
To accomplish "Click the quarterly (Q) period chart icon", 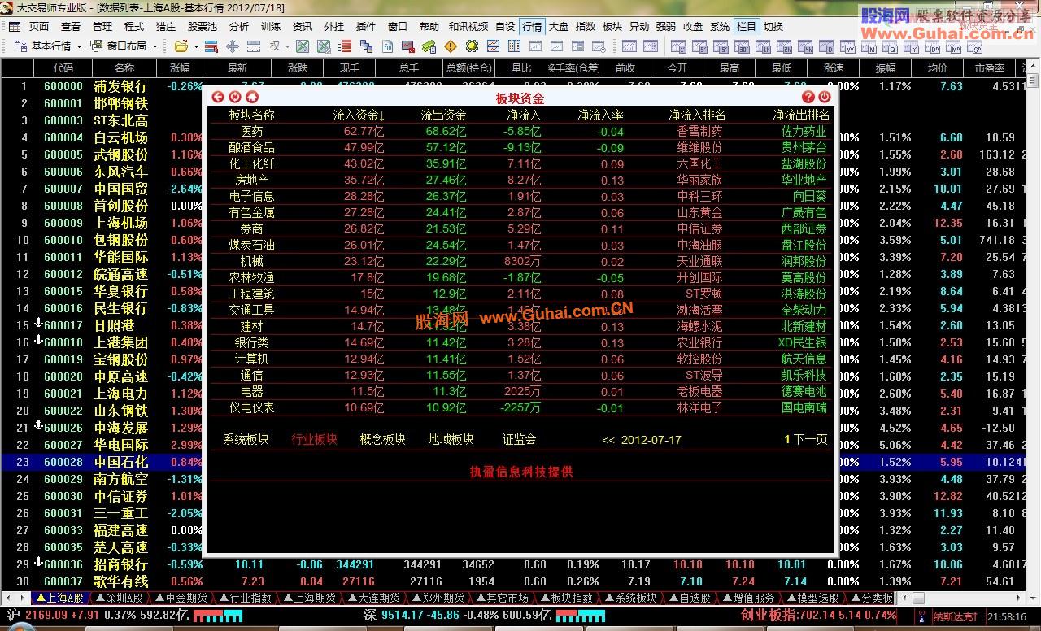I will (890, 46).
